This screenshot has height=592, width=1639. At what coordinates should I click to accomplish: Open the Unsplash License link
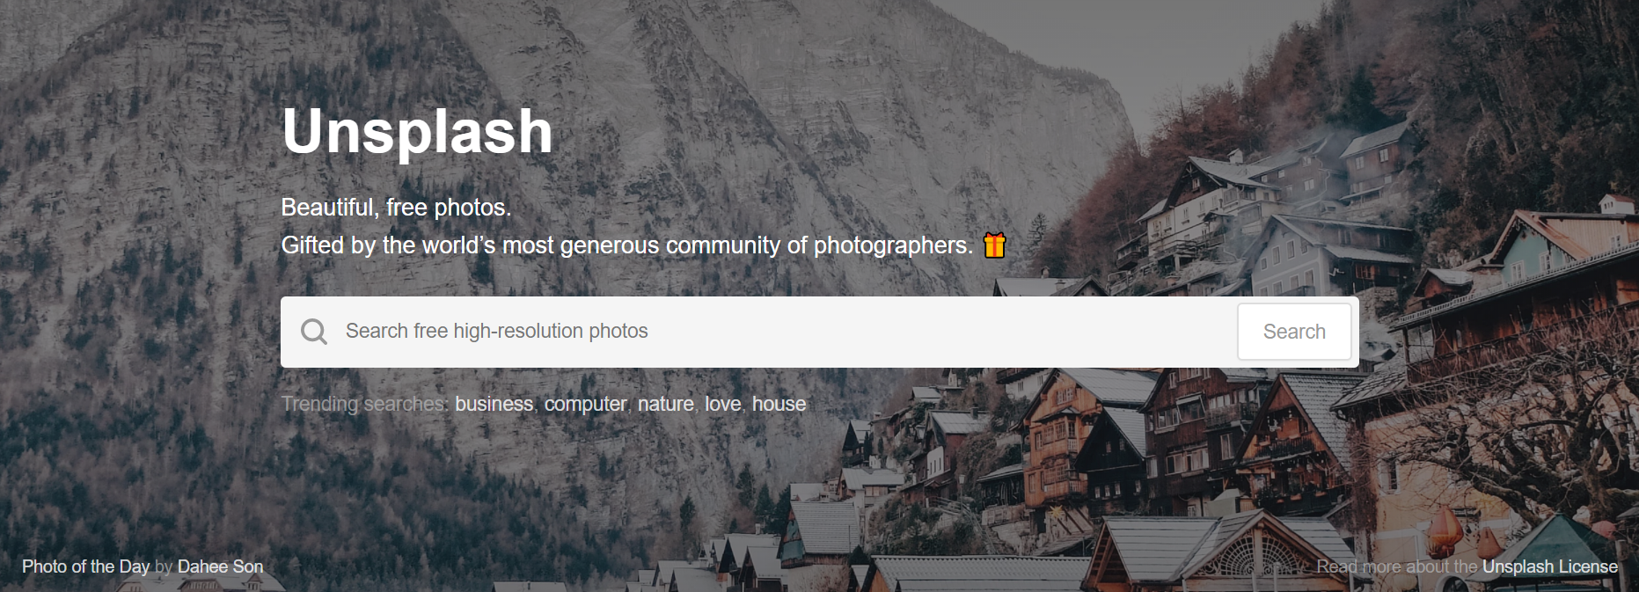[1549, 566]
